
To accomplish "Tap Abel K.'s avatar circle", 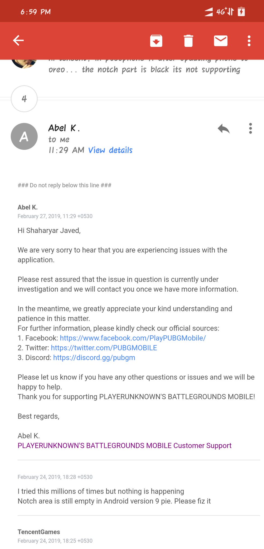I will 24,136.
